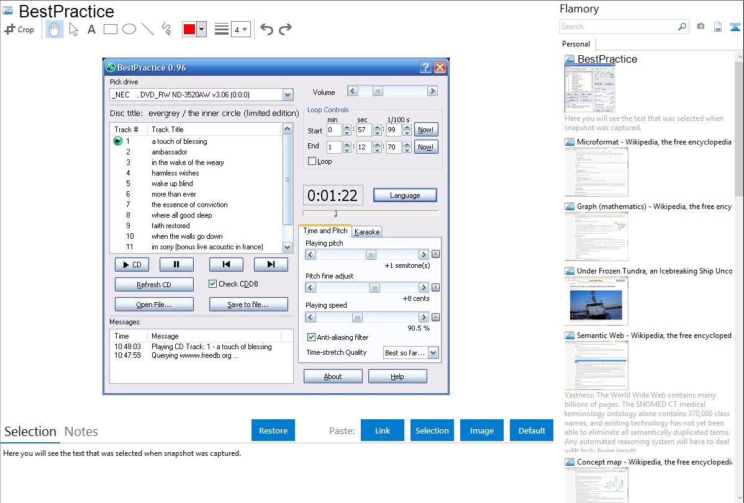The width and height of the screenshot is (744, 503).
Task: Pick the ellipse shape tool
Action: click(129, 29)
